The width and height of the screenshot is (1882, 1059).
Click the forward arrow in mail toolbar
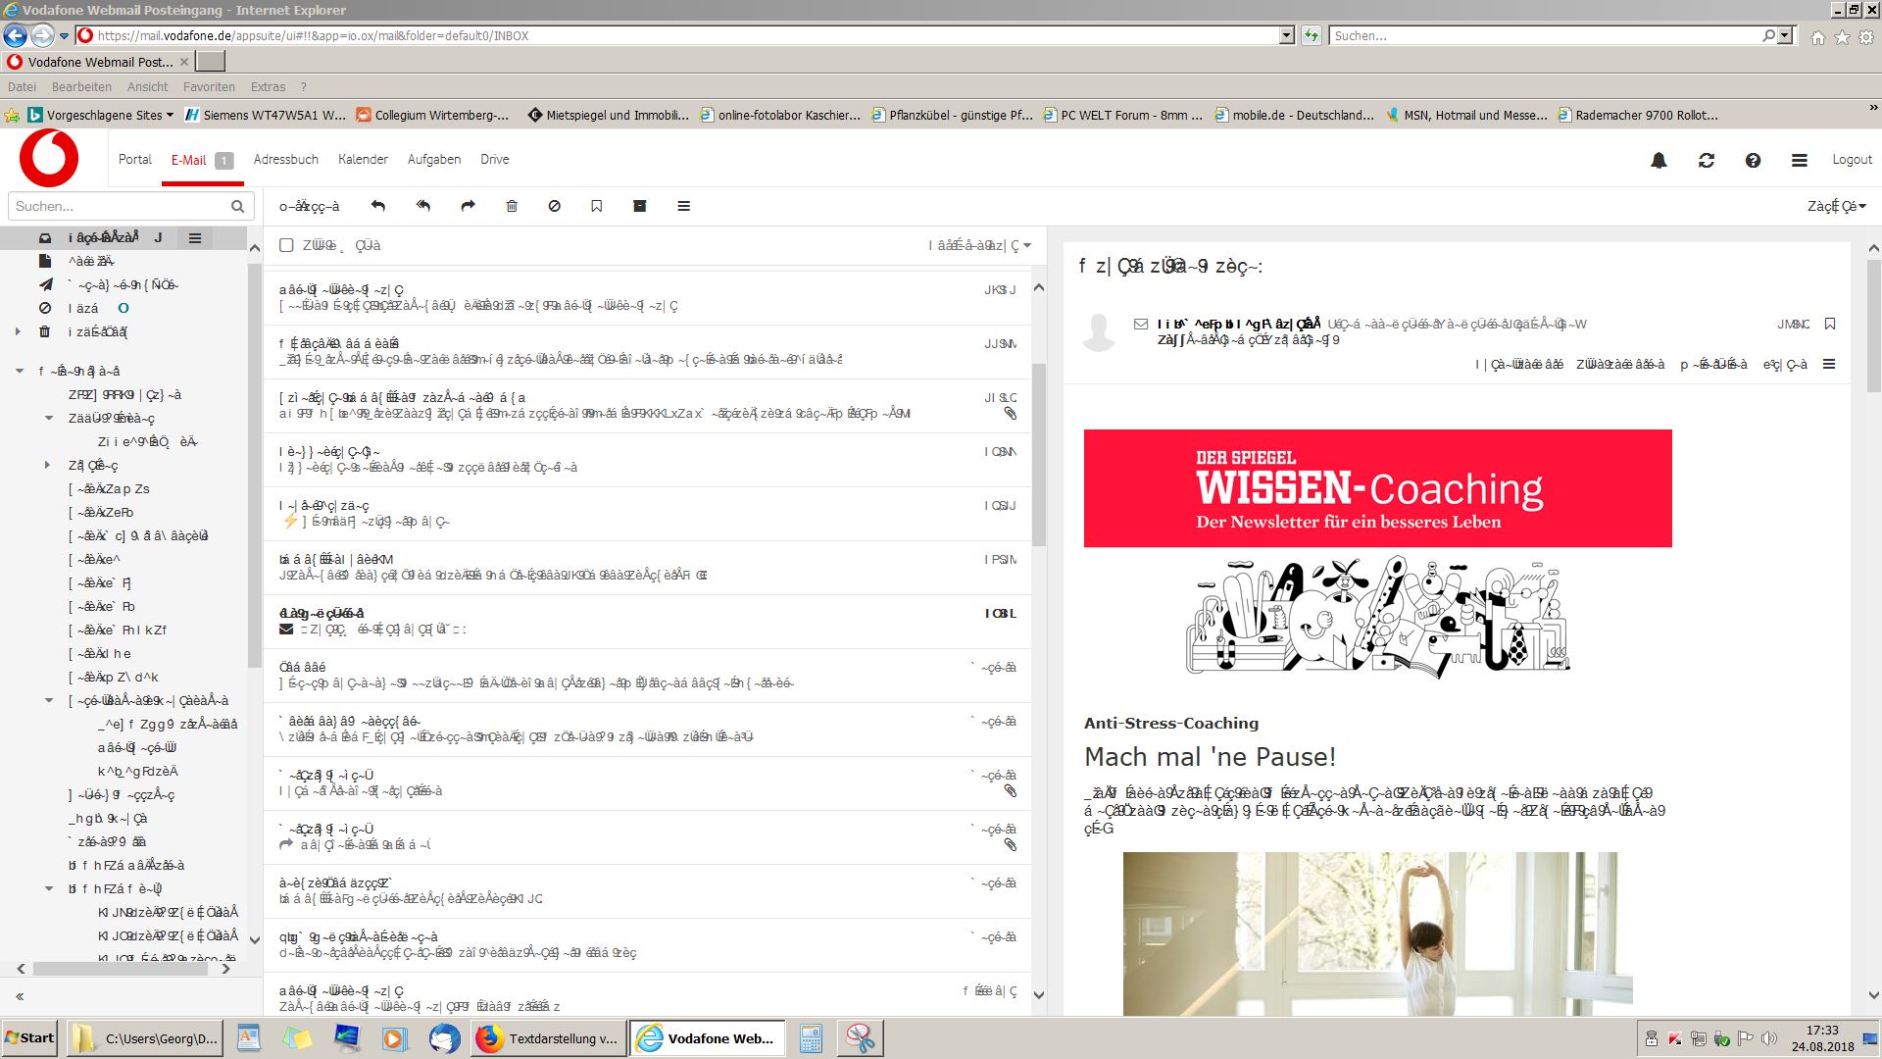point(468,206)
